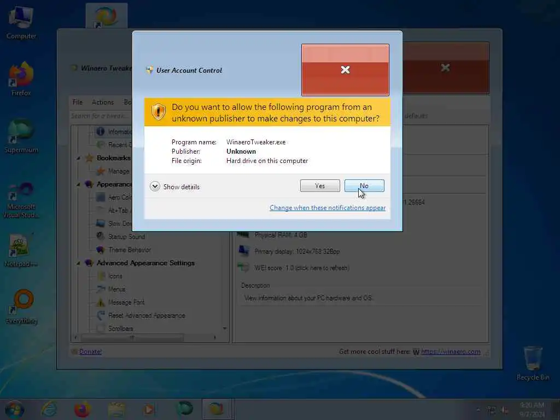The width and height of the screenshot is (560, 420).
Task: Select the Theme Behavior tree item
Action: (130, 250)
